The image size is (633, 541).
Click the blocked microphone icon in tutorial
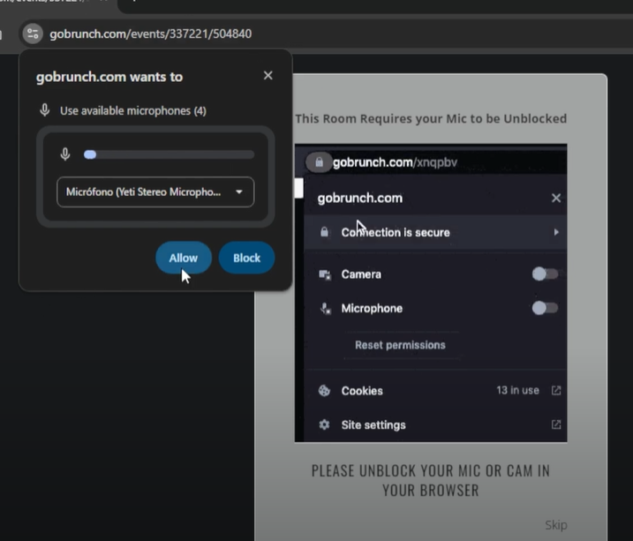[326, 309]
